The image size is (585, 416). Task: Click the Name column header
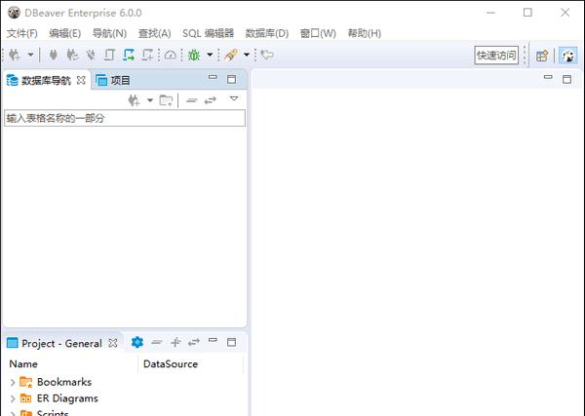(71, 363)
